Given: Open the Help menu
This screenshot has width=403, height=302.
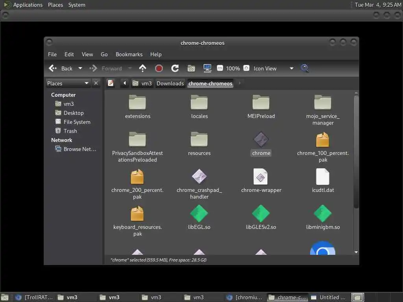Looking at the screenshot, I should pos(156,54).
